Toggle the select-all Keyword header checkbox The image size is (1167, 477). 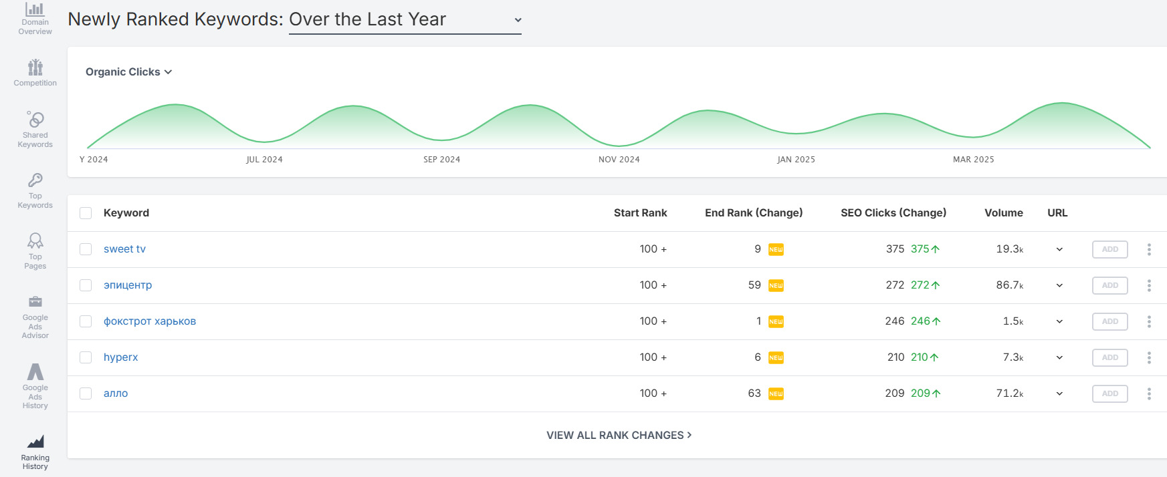86,213
